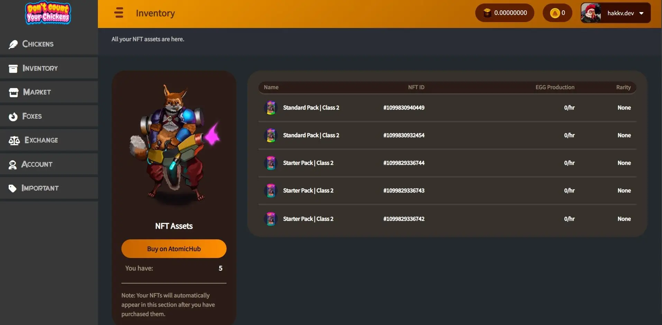
Task: Select the Chickens sidebar icon
Action: point(13,44)
